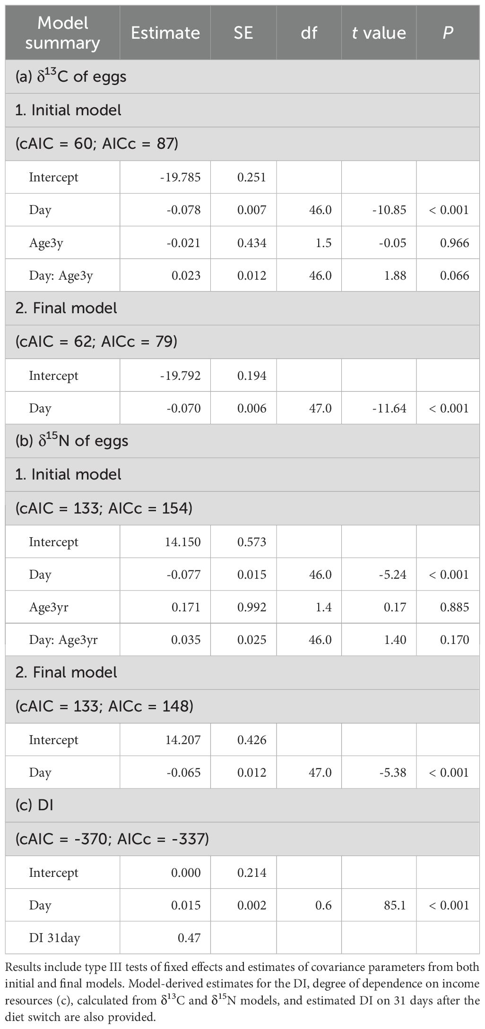Click the δ13C of eggs section row
Image resolution: width=485 pixels, height=1029 pixels.
(242, 77)
